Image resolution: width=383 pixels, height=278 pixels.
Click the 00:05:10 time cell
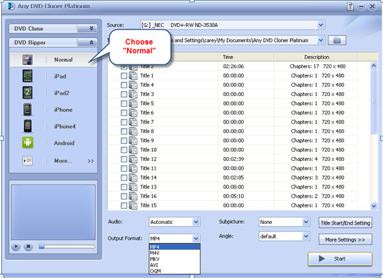coord(233,196)
